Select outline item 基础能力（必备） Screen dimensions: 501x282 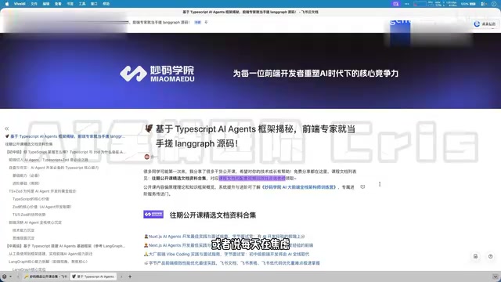[x=26, y=175]
